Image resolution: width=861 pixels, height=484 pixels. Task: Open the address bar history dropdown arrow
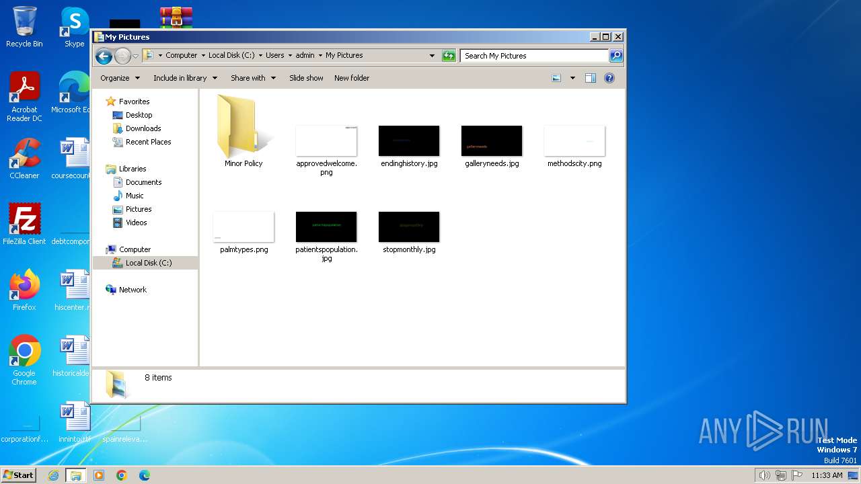pyautogui.click(x=432, y=56)
